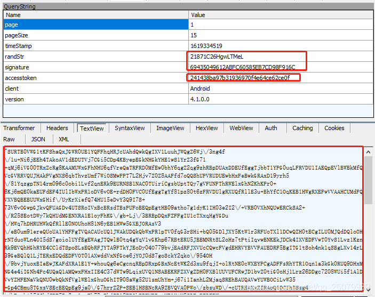Click the signature value starting 69435049612ABFC
375x297 pixels.
tap(243, 67)
